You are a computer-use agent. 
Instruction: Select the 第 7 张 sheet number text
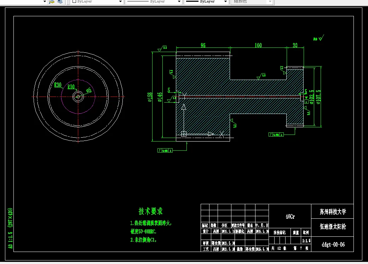coord(301,248)
